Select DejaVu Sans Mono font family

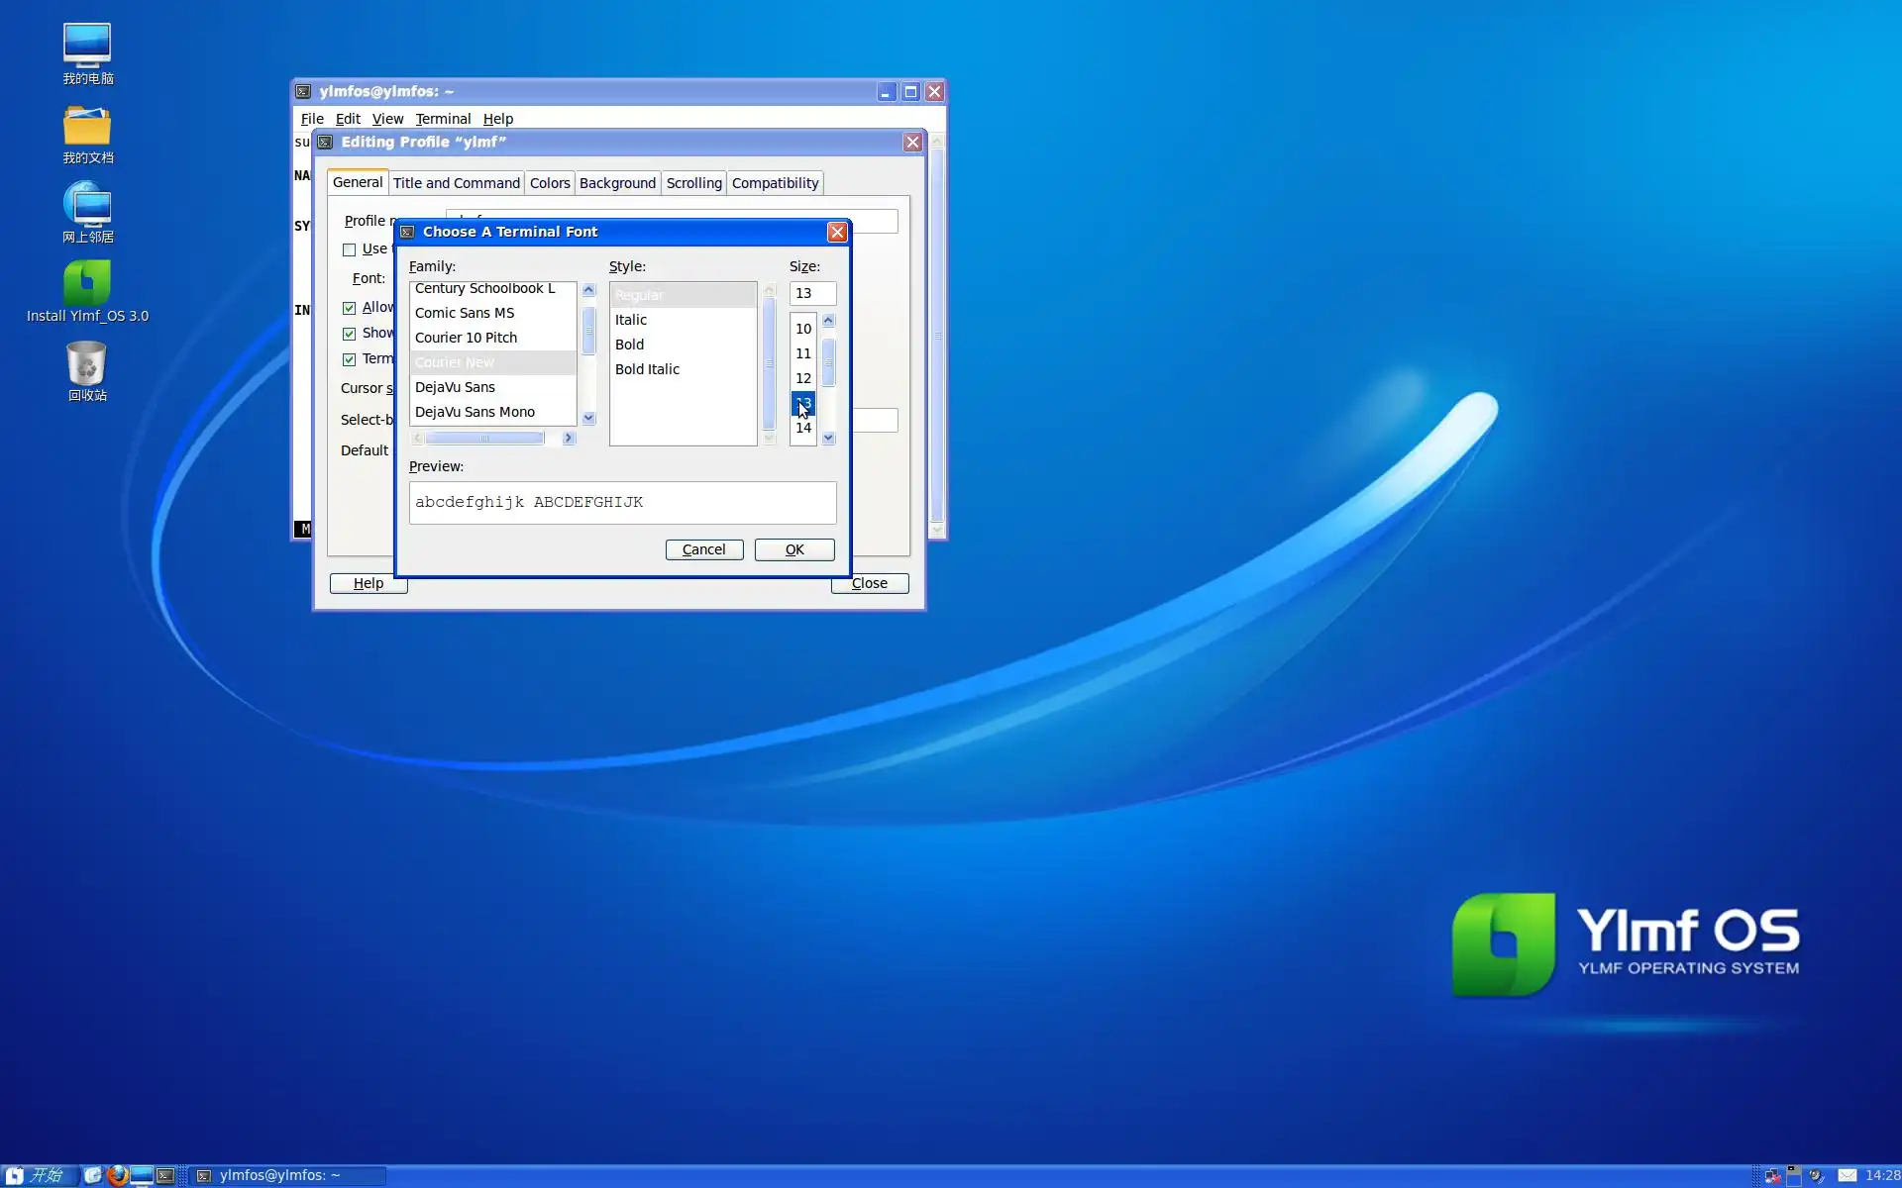pos(475,412)
